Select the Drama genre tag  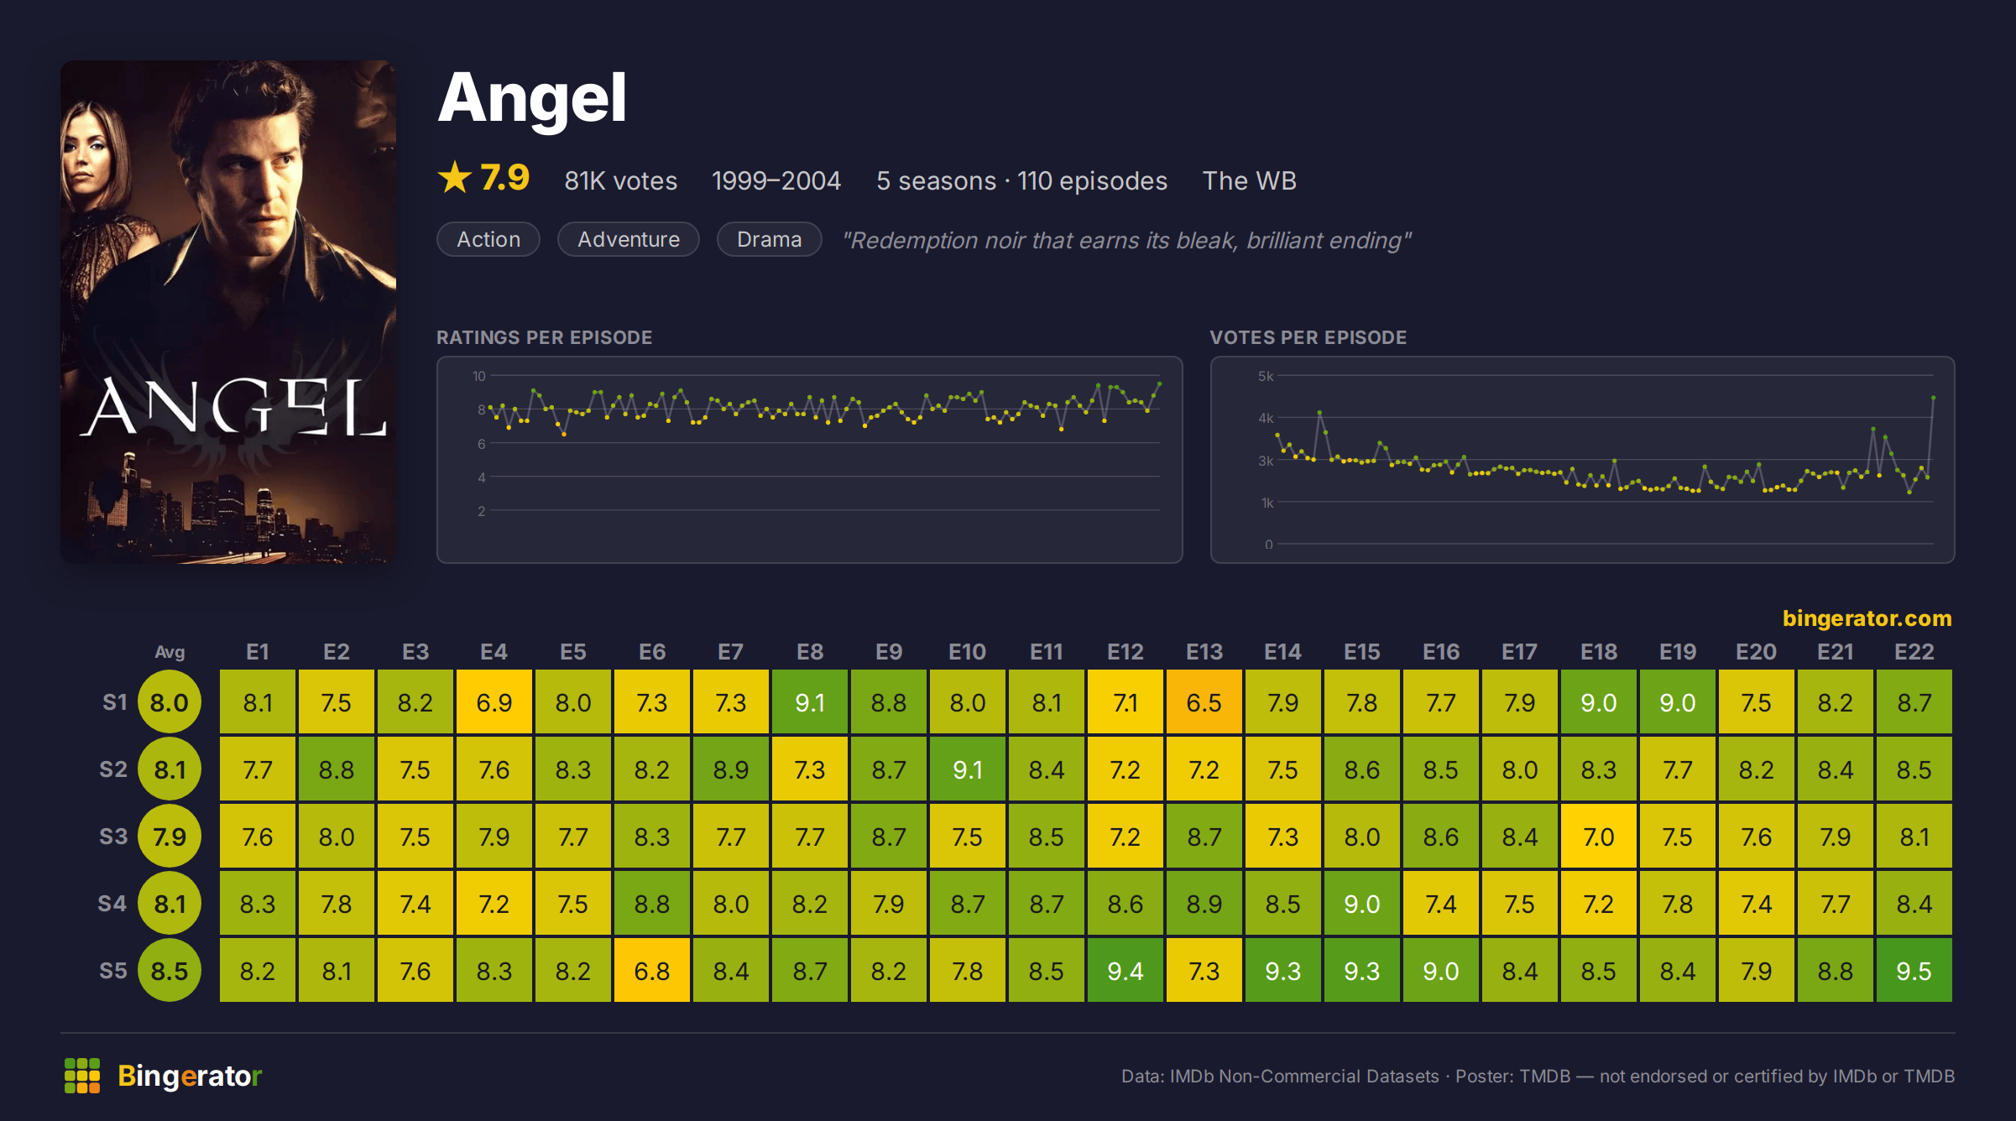[x=769, y=240]
